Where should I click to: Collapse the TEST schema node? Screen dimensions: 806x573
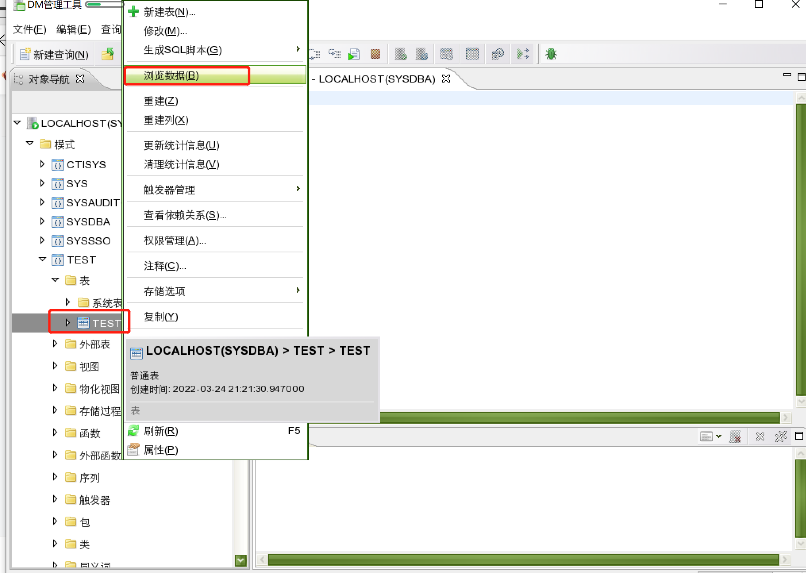click(x=42, y=260)
